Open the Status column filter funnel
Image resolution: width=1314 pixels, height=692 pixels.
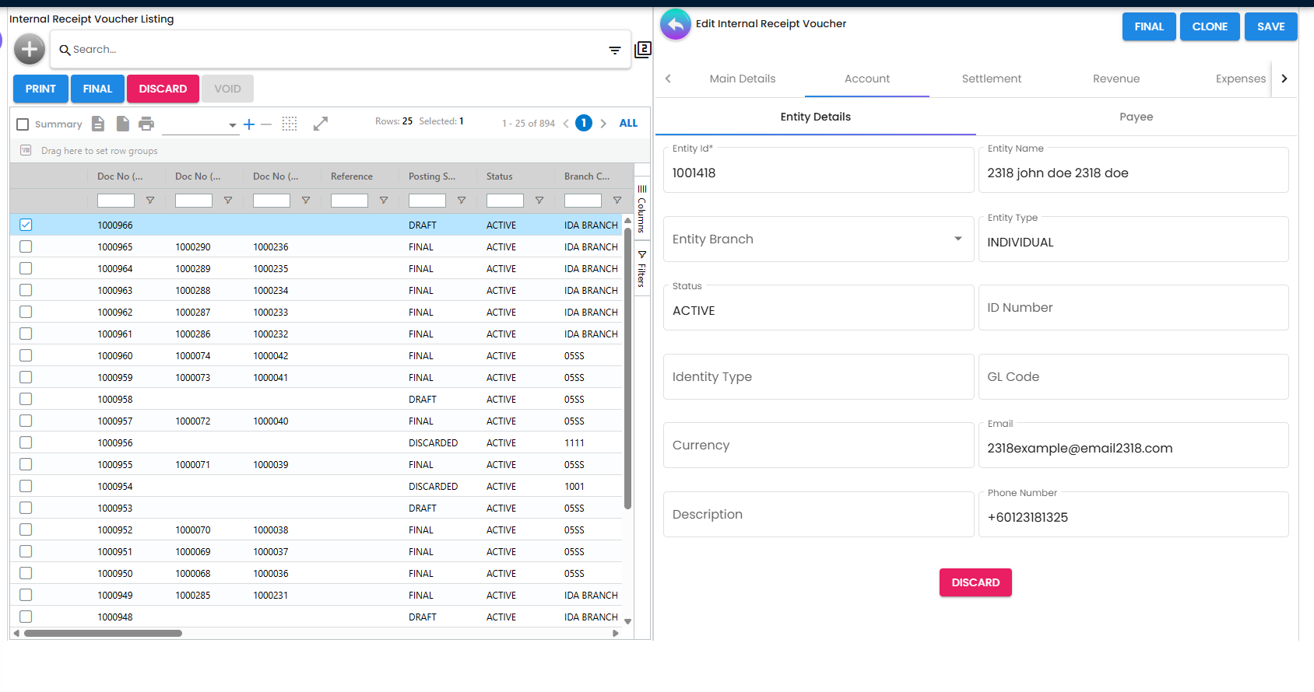pyautogui.click(x=539, y=201)
